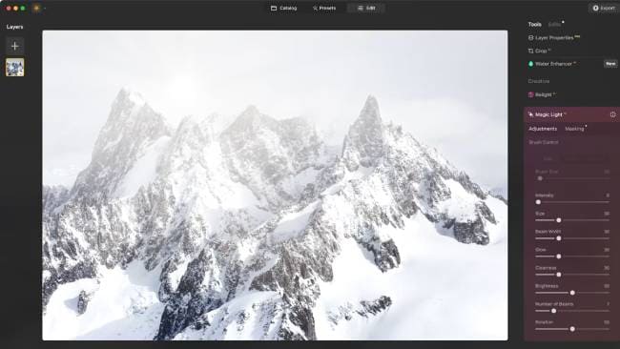Adjust the Size slider
This screenshot has height=349, width=620.
click(572, 220)
